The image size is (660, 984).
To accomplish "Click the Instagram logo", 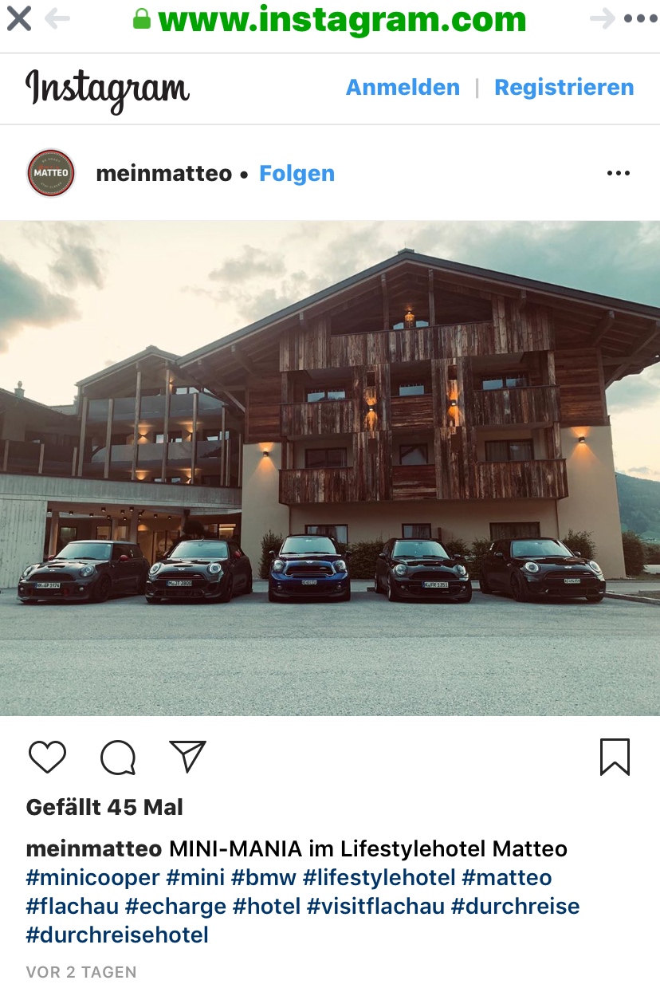I will click(x=108, y=89).
